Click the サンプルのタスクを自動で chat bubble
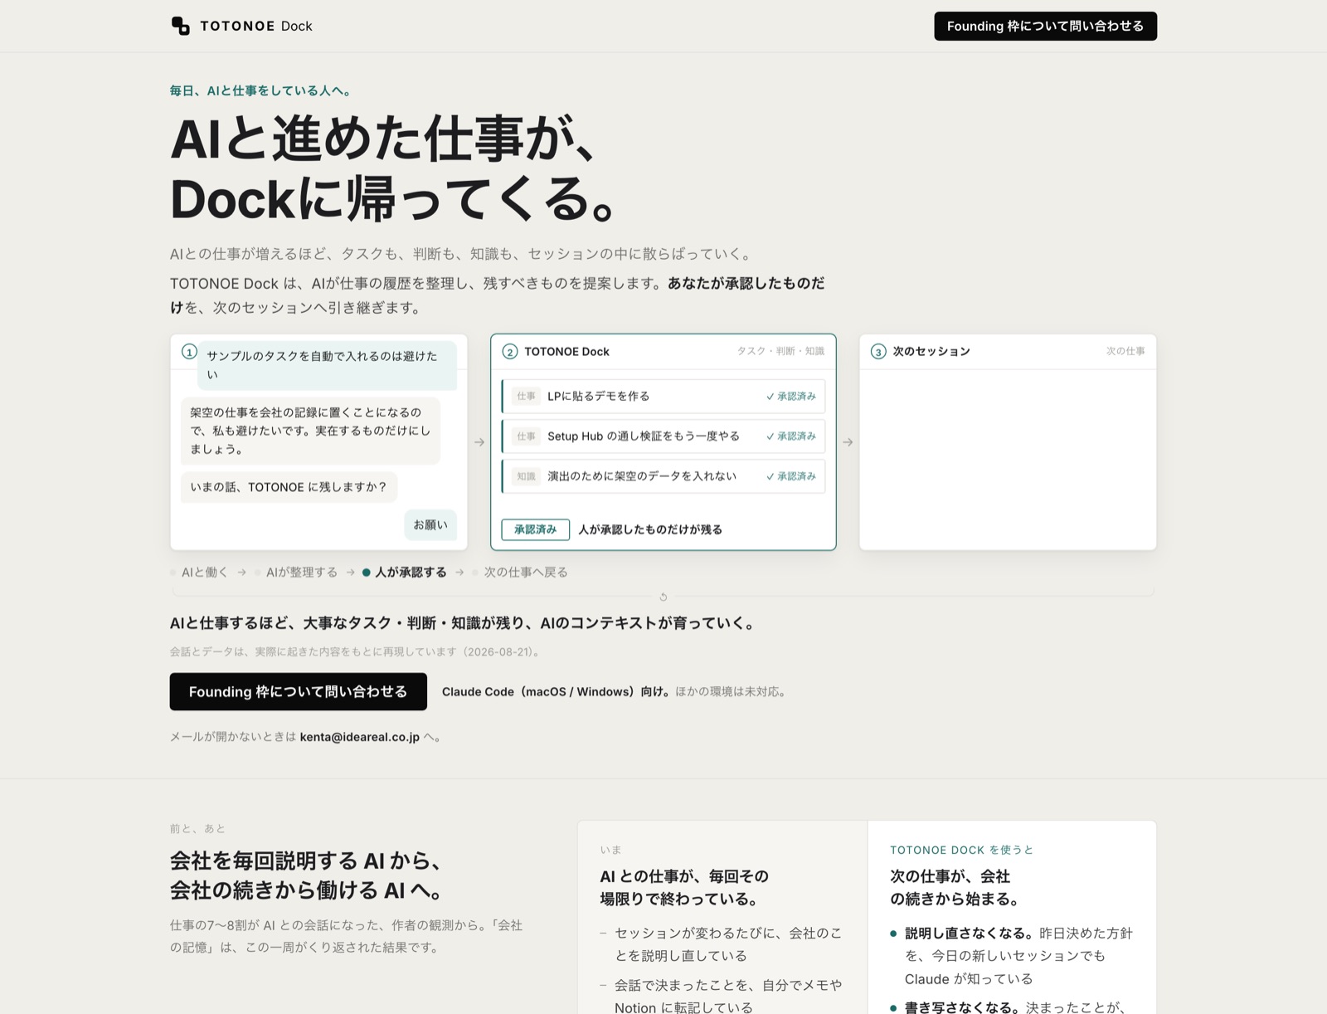Image resolution: width=1327 pixels, height=1014 pixels. coord(327,365)
